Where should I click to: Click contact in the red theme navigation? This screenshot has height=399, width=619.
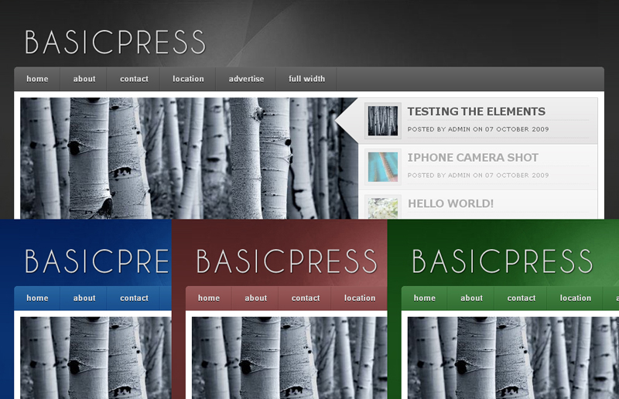[x=305, y=298]
